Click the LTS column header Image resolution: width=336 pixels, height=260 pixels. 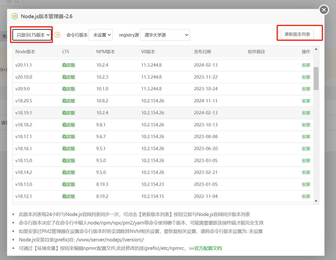coord(66,52)
